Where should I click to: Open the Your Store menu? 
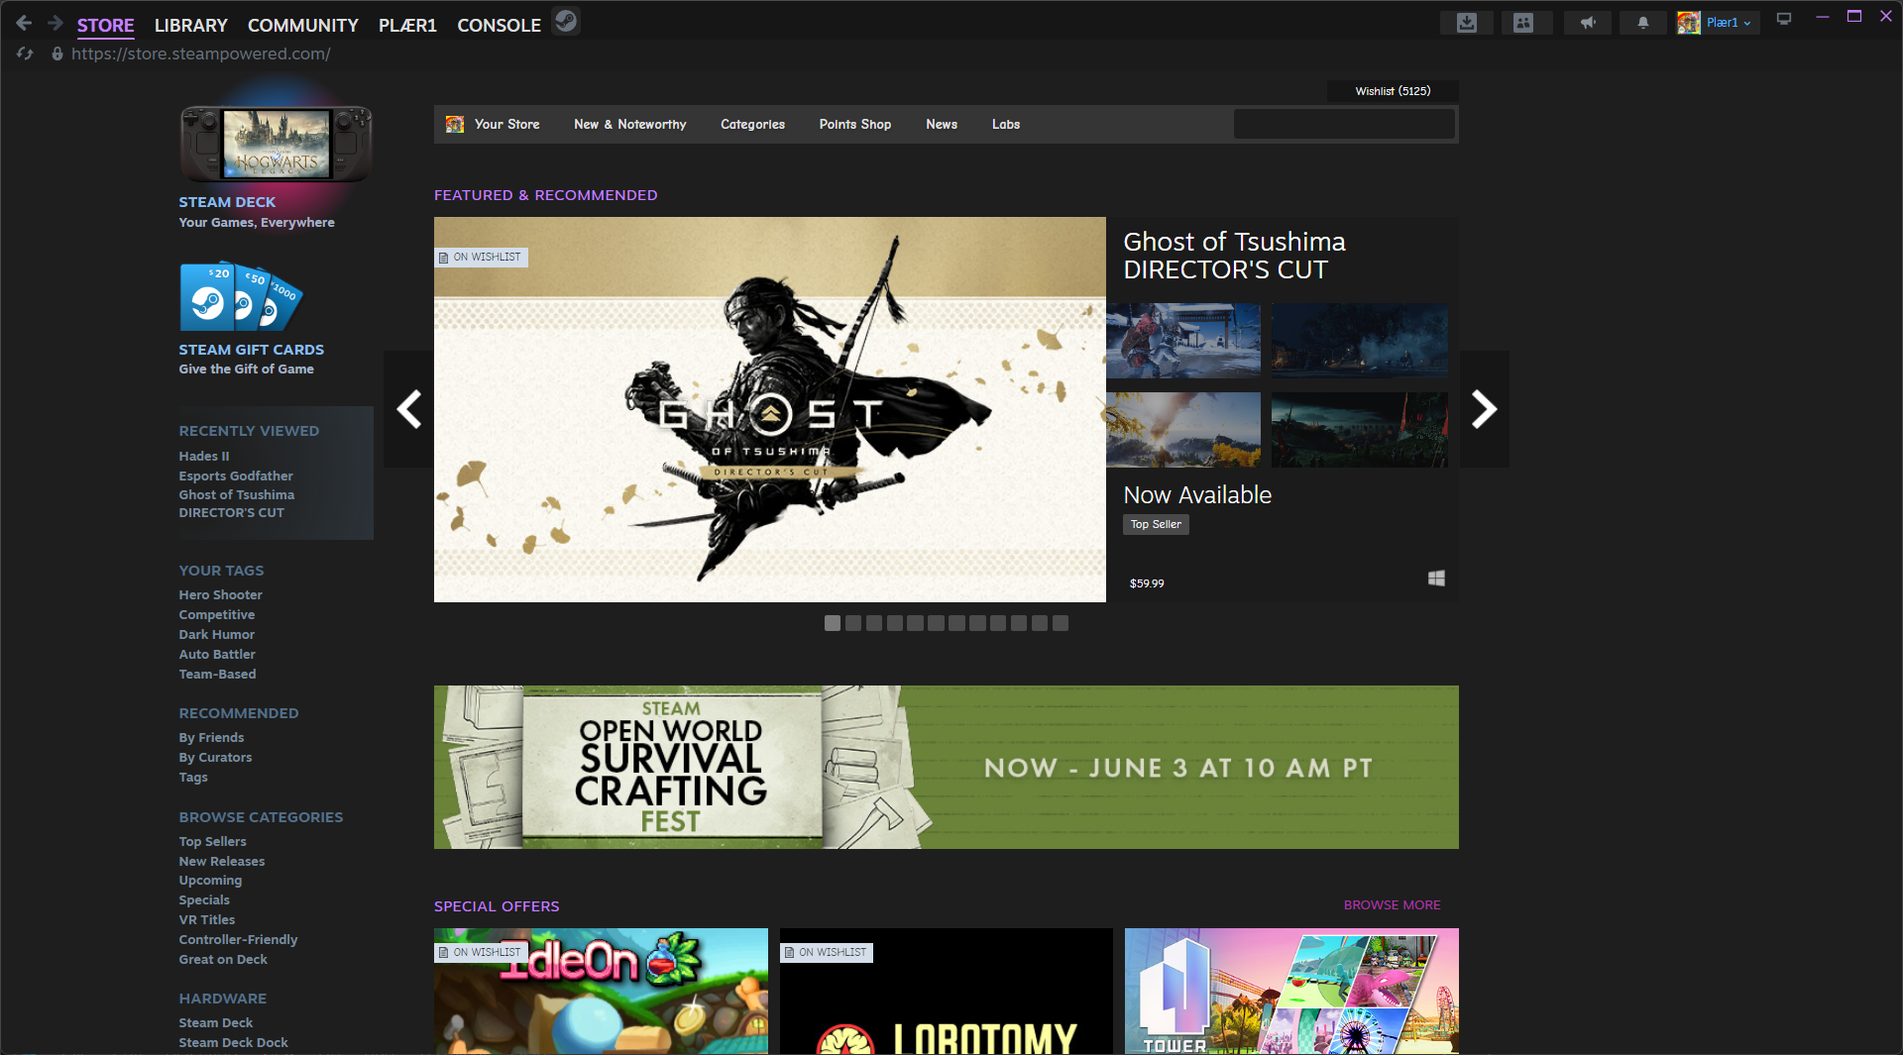506,124
